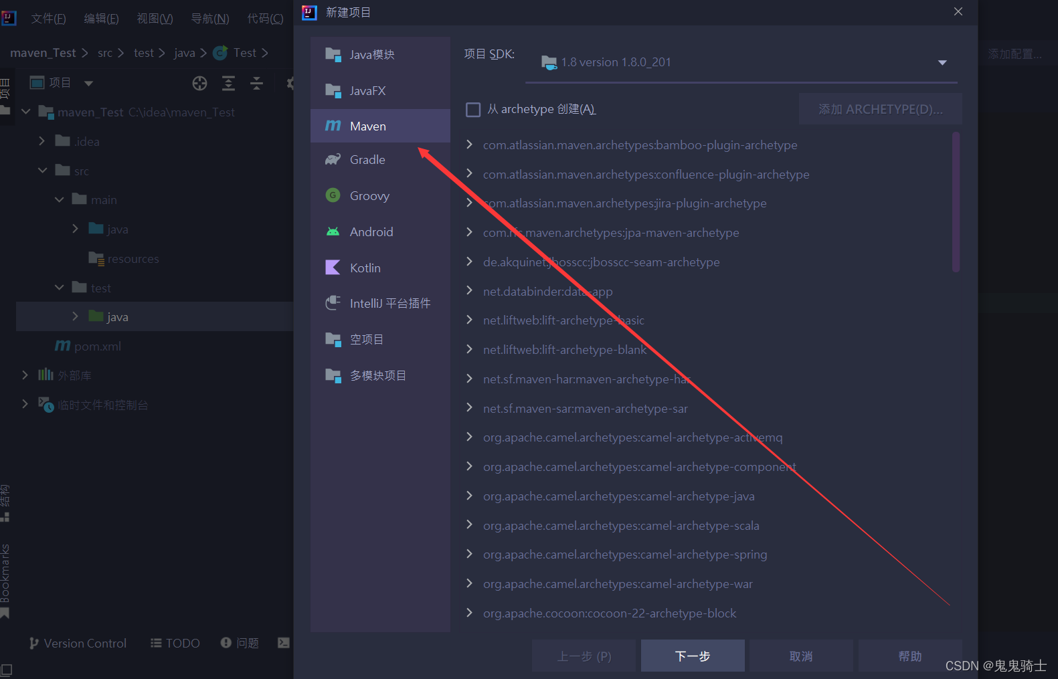
Task: Select the 空项目 folder icon
Action: click(x=333, y=339)
